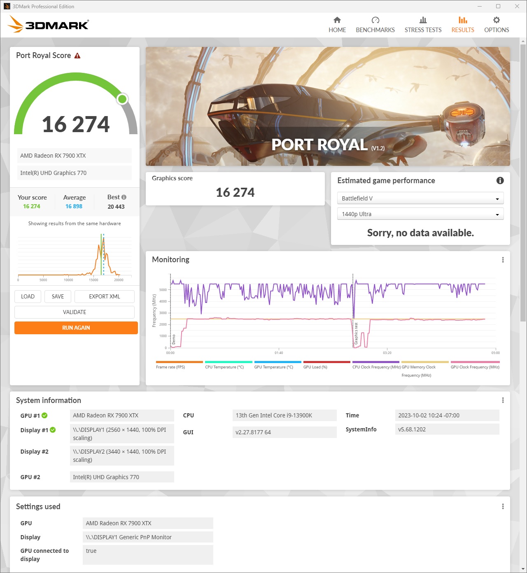Toggle the CPU Temperature legend swatch
527x573 pixels.
(229, 362)
